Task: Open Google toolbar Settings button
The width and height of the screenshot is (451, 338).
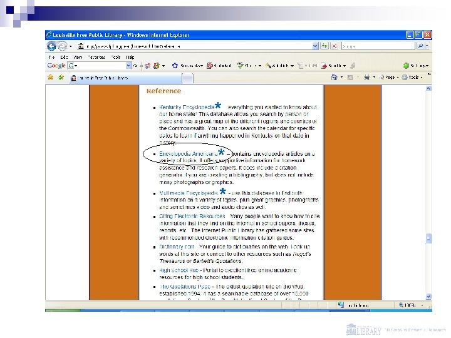Action: click(x=416, y=66)
